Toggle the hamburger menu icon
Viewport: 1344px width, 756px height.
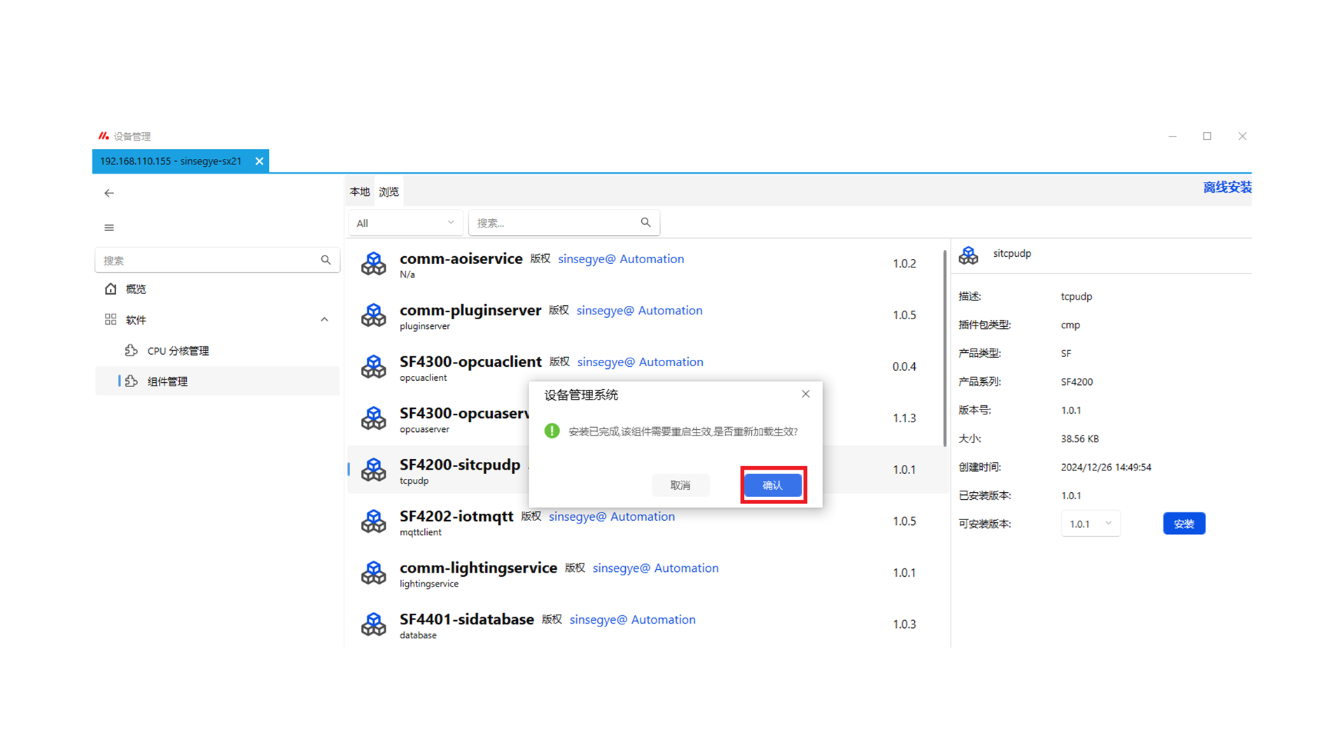[x=109, y=227]
